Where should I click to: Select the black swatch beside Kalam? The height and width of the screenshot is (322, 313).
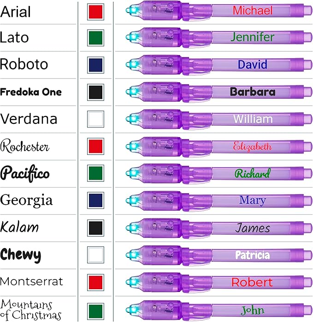[95, 228]
